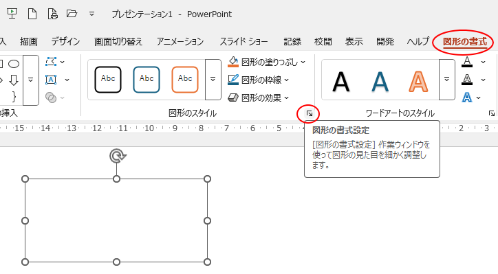Switch to the 表示 tab
This screenshot has width=498, height=274.
coord(354,41)
